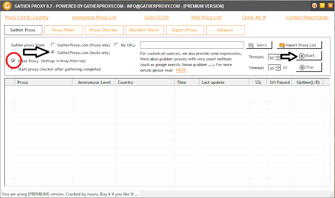Switch to the Advance tab
Viewport: 335px width, 198px height.
[x=225, y=30]
